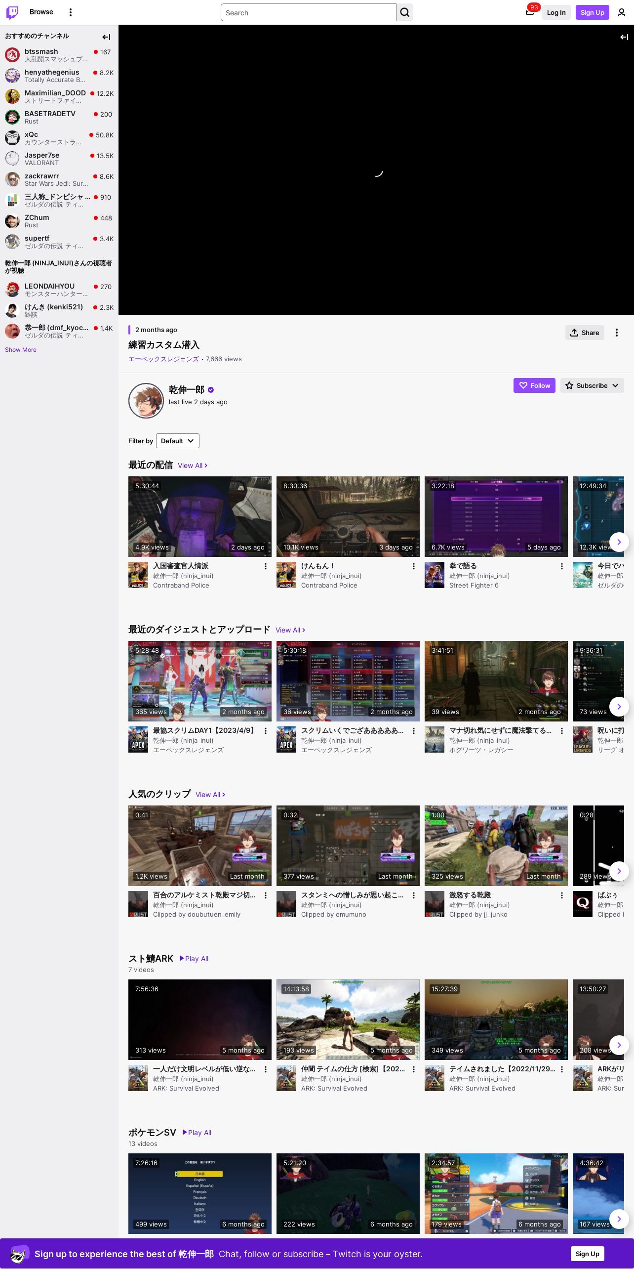View All of 最近の配信
Viewport: 634px width, 1269px height.
click(193, 465)
